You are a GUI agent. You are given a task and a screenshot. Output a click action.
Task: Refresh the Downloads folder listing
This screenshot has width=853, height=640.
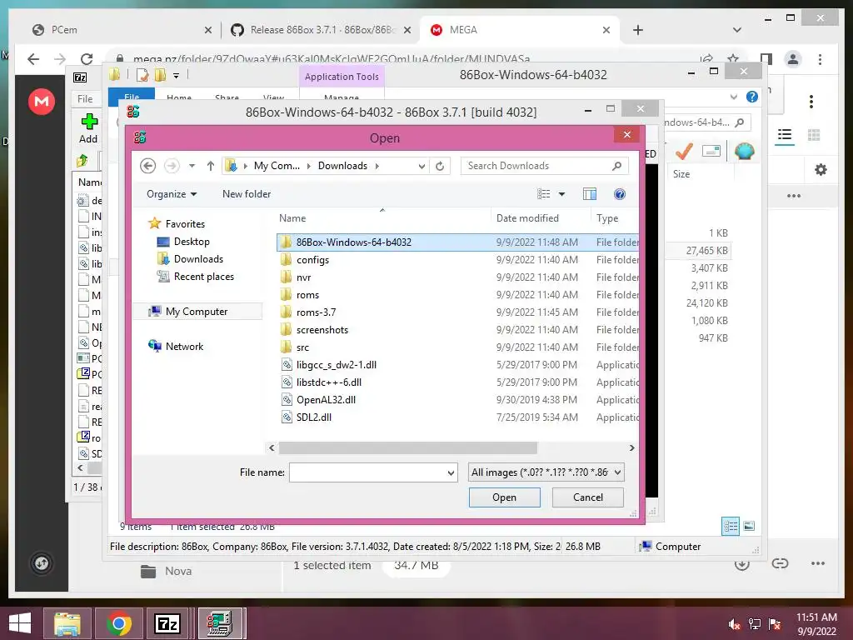(x=440, y=166)
